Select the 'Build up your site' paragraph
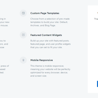 coord(50,44)
